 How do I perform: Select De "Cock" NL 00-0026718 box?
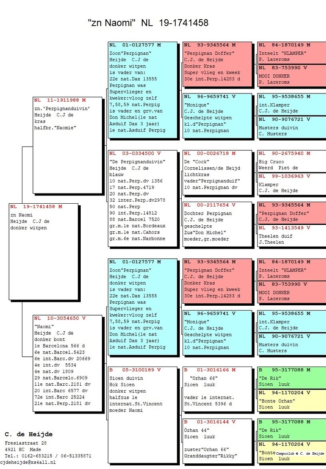point(217,172)
